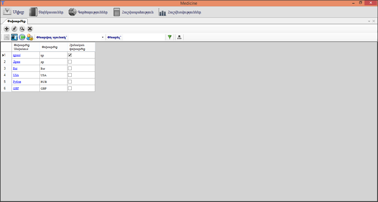Check base currency for Рубли row
The height and width of the screenshot is (202, 378).
tap(70, 81)
